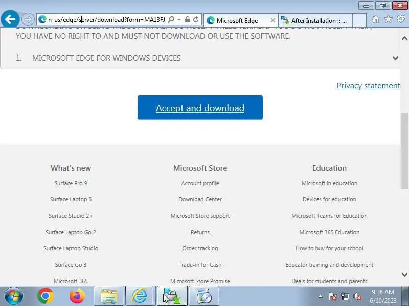This screenshot has height=306, width=409.
Task: Click network connection tray icon
Action: click(x=345, y=296)
